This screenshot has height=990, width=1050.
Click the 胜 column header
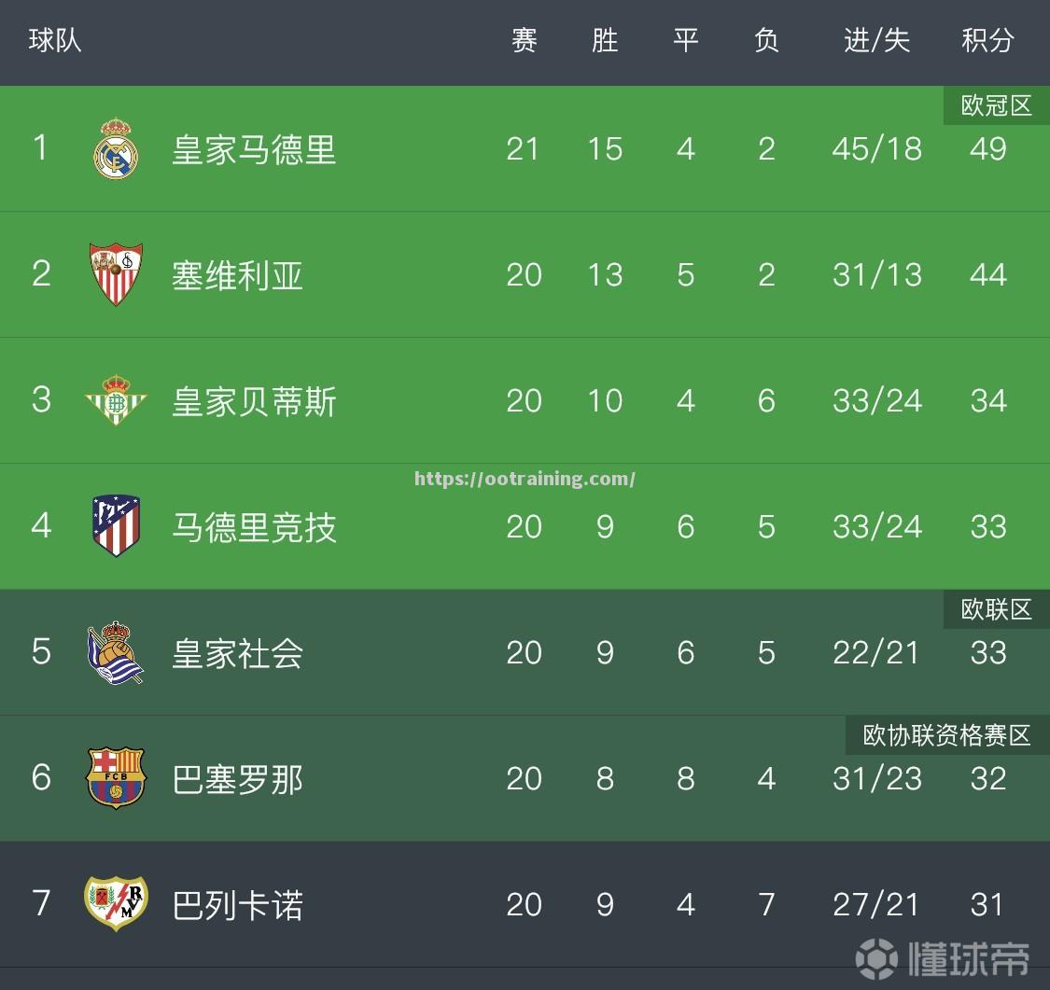(x=605, y=41)
